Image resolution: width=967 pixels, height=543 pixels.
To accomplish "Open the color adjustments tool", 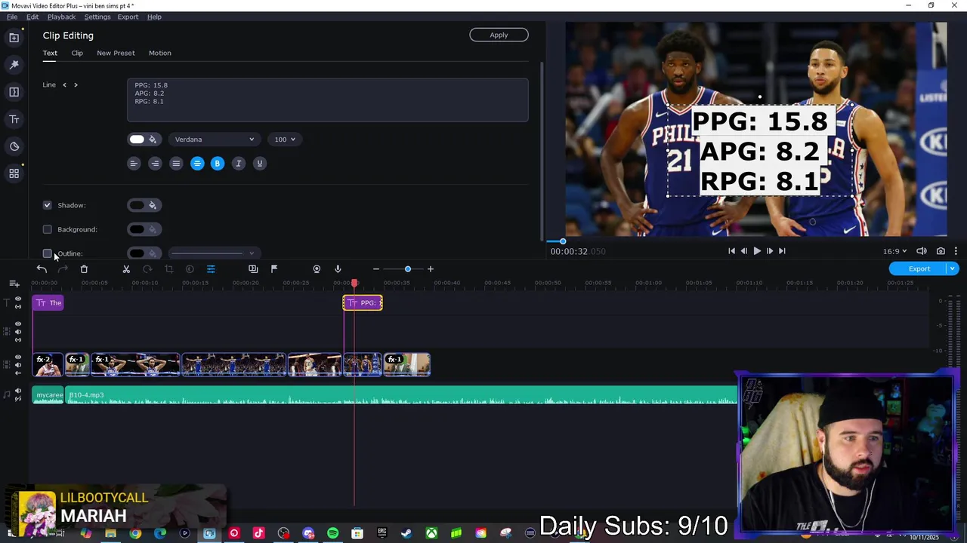I will 190,269.
